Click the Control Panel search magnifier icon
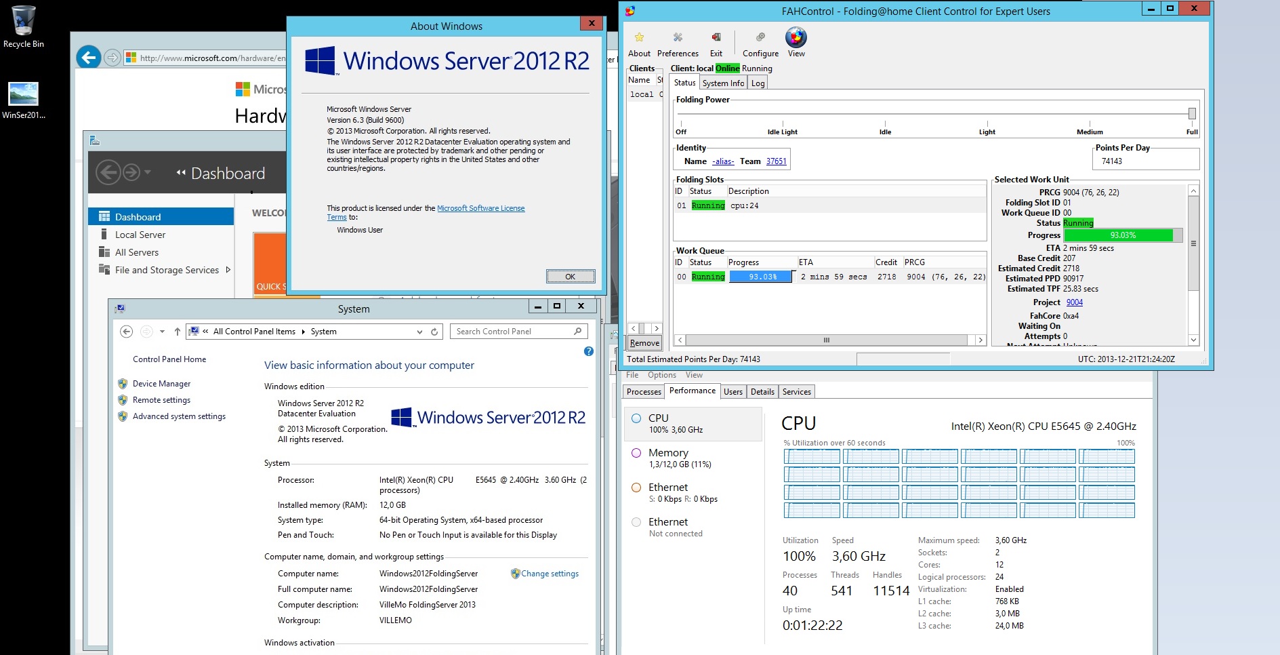The image size is (1280, 655). pyautogui.click(x=578, y=332)
